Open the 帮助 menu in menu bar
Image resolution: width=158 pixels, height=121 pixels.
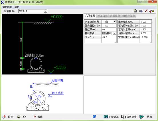click(17, 7)
